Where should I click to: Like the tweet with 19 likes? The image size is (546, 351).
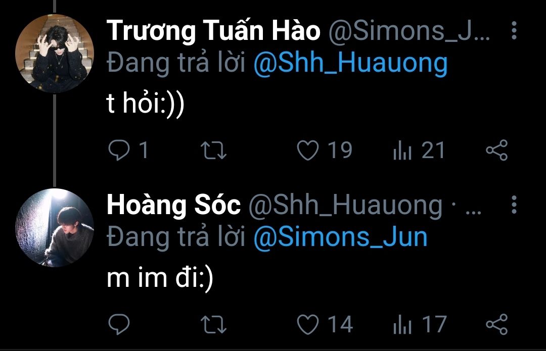click(x=308, y=151)
